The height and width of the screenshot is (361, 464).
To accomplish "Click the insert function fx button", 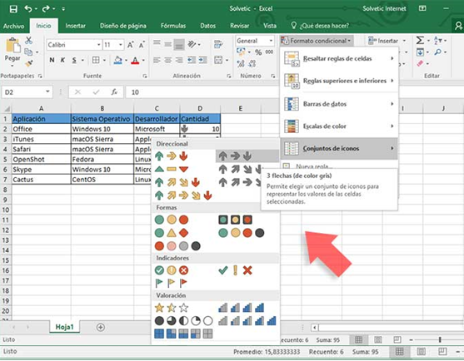I will 114,92.
